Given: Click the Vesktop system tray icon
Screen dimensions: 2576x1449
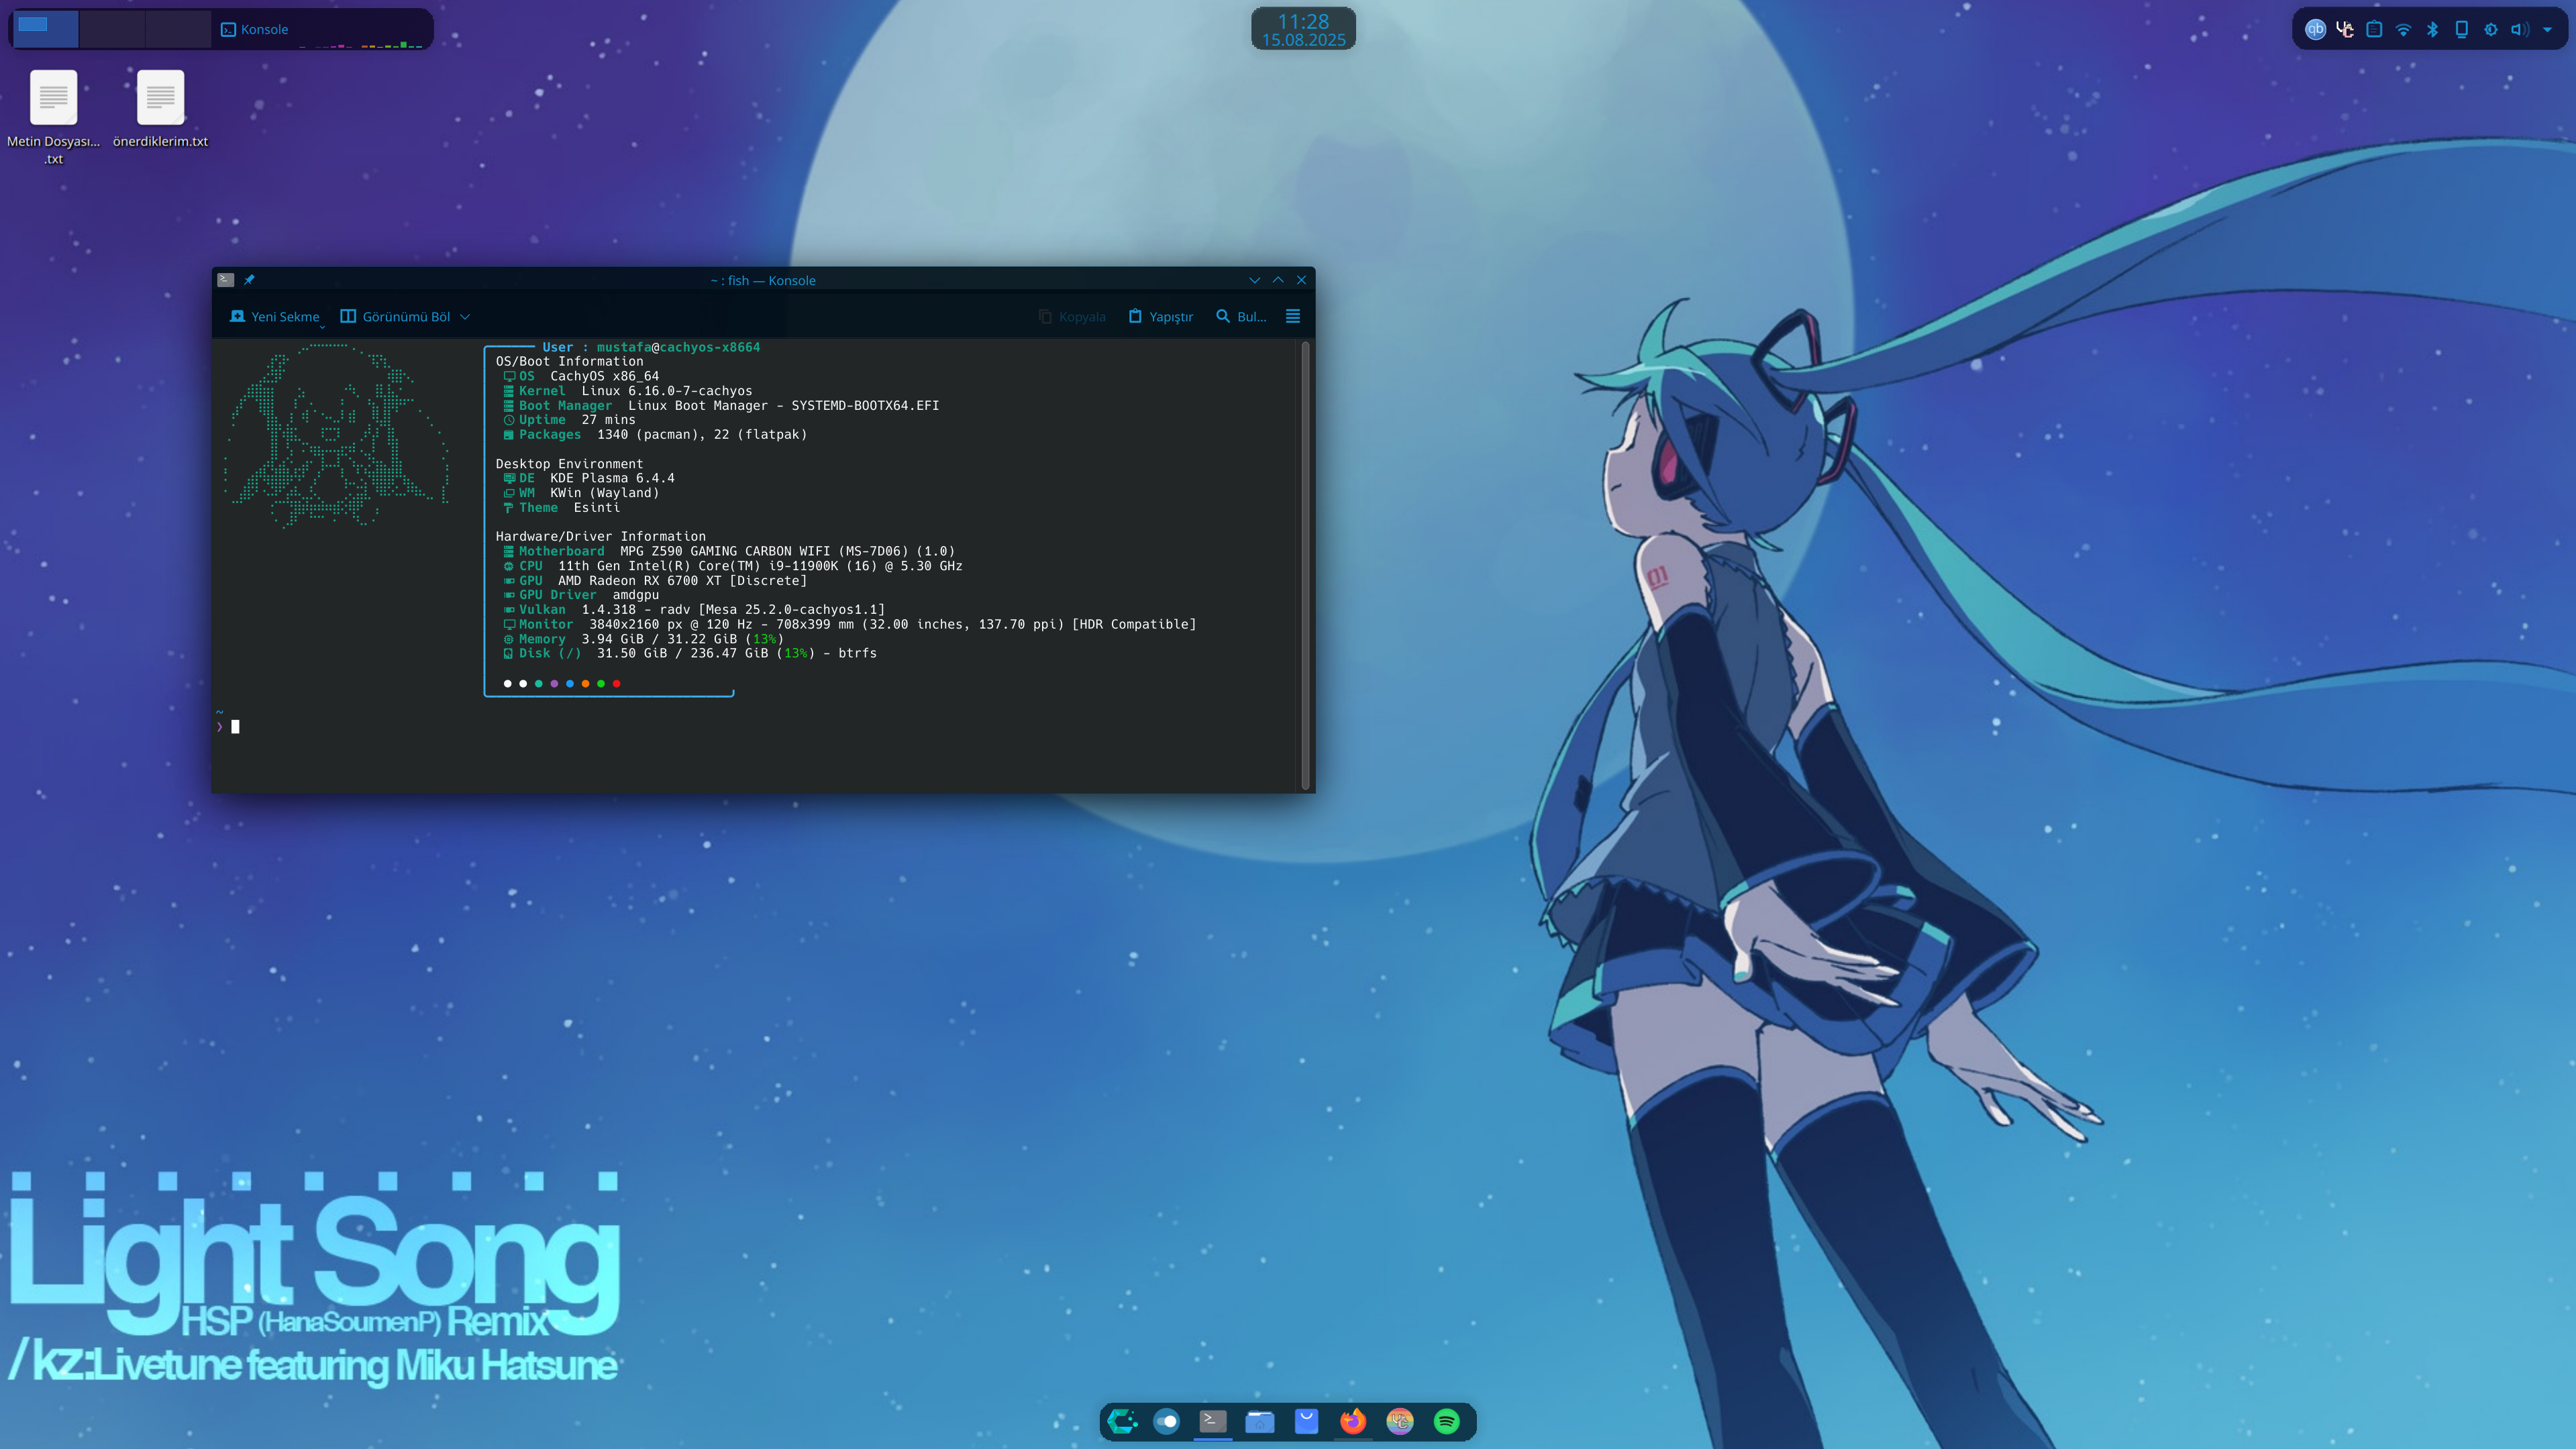Looking at the screenshot, I should [x=2344, y=29].
